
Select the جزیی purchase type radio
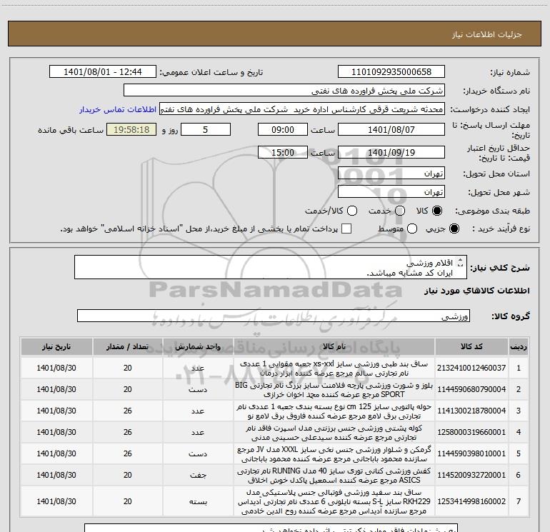point(454,229)
